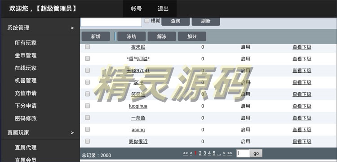Open 直属代理 in sidebar
The width and height of the screenshot is (337, 162).
pyautogui.click(x=26, y=147)
